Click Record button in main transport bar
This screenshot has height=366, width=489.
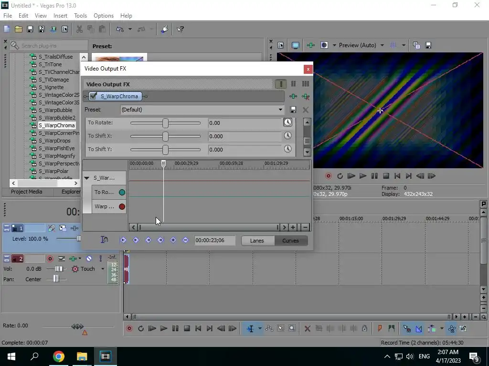pos(129,328)
